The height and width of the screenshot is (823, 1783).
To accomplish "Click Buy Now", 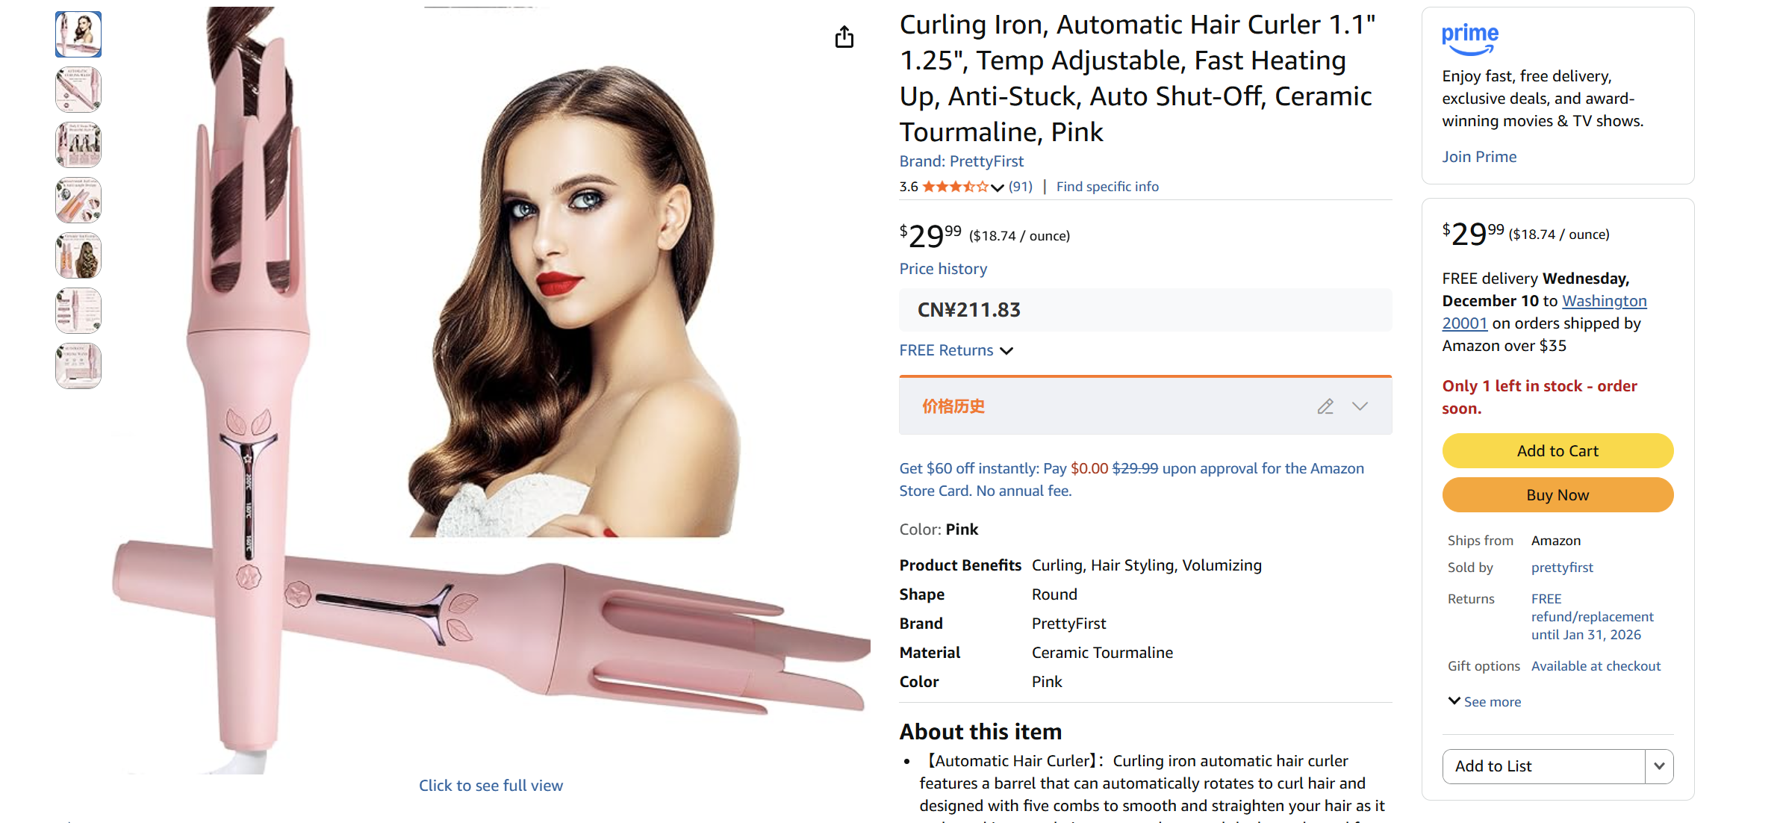I will 1558,494.
